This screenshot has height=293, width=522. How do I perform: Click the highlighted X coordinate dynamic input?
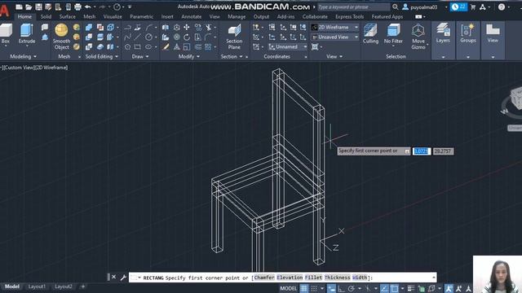[422, 151]
